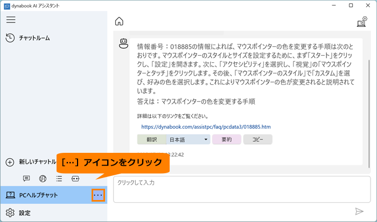Minimize the dynabook AI アシスタント window
The width and height of the screenshot is (377, 222).
pyautogui.click(x=334, y=5)
